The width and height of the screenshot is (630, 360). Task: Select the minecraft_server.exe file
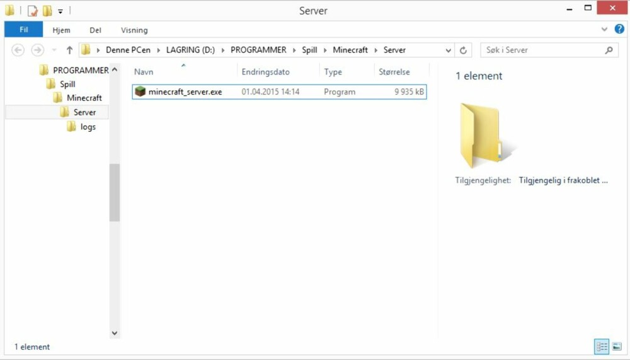(279, 91)
